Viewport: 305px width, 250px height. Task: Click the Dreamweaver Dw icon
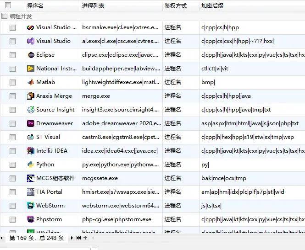pyautogui.click(x=31, y=123)
